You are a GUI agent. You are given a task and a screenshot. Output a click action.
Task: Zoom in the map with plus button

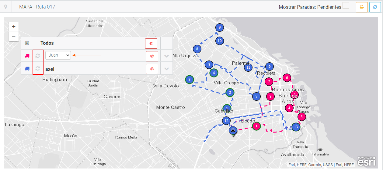pos(14,27)
